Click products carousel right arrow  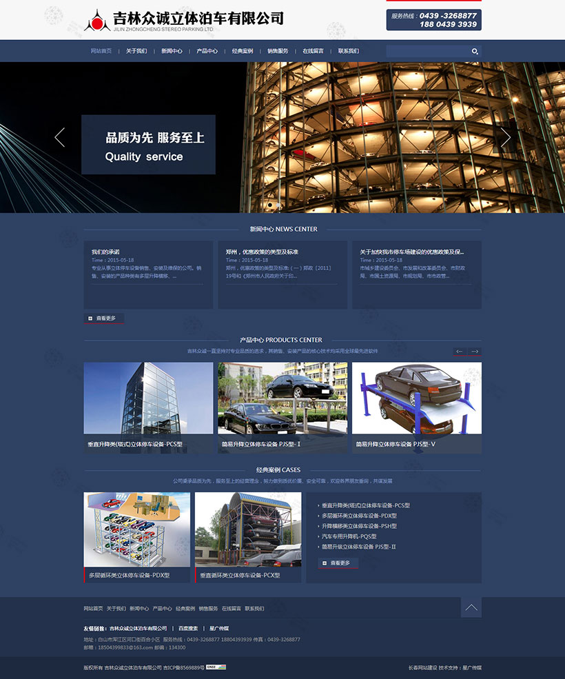475,352
